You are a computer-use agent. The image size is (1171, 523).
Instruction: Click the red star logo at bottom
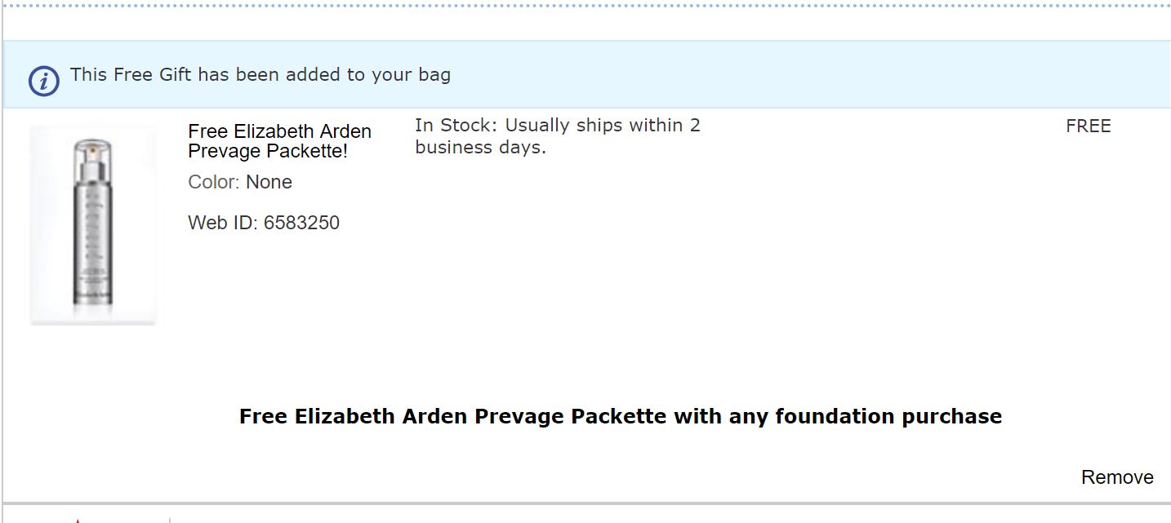[x=78, y=519]
